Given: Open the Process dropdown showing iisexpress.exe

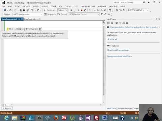Looking at the screenshot, I should 27,14.
